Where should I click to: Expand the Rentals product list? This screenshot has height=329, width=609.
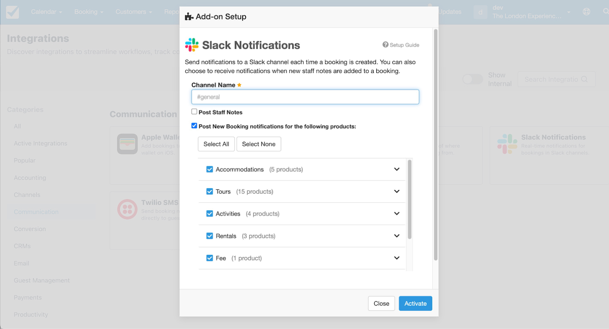(x=397, y=236)
